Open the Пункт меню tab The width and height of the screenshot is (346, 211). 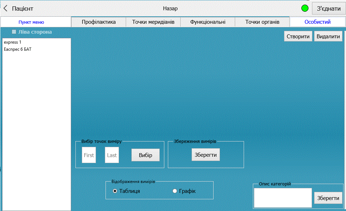[x=31, y=22]
